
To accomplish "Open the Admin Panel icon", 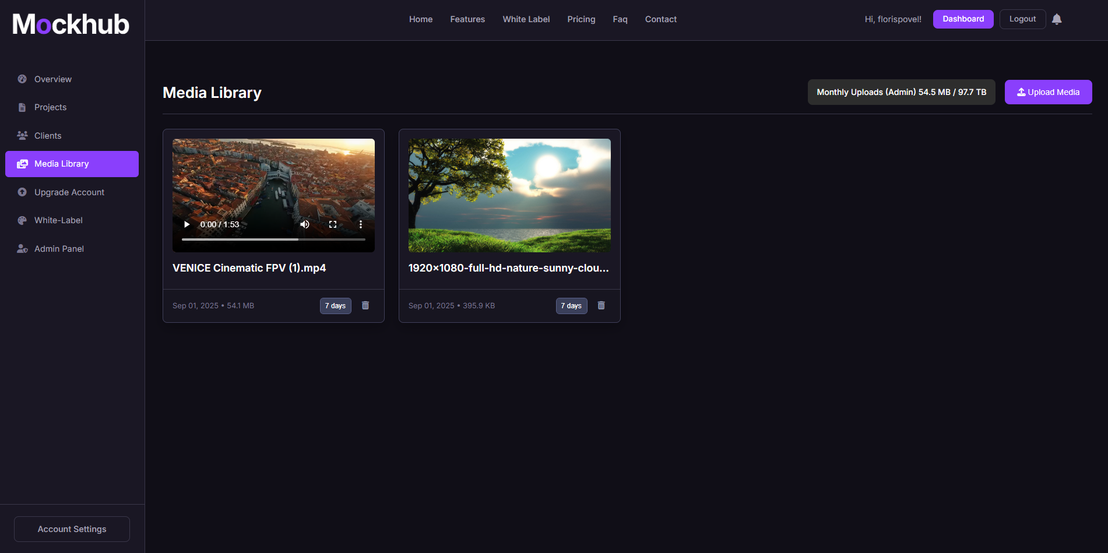I will pyautogui.click(x=22, y=248).
